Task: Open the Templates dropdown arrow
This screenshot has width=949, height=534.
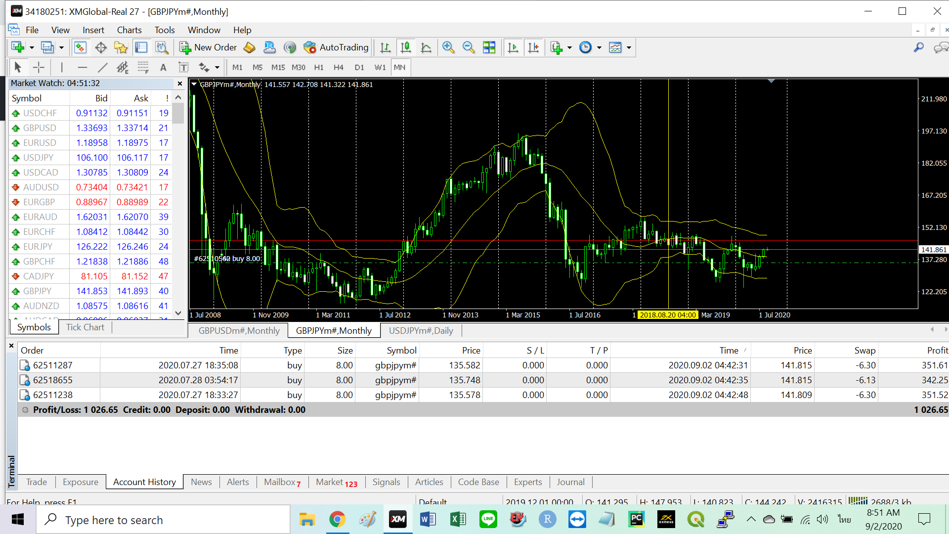Action: tap(629, 48)
